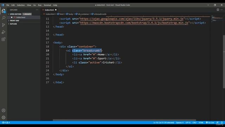The height and width of the screenshot is (127, 225).
Task: Open the Run menu
Action: pyautogui.click(x=40, y=5)
